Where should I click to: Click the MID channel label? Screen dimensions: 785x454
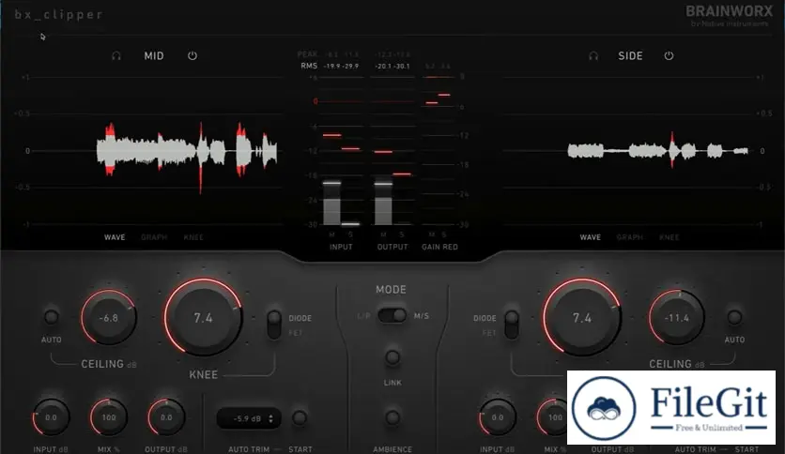(x=154, y=56)
